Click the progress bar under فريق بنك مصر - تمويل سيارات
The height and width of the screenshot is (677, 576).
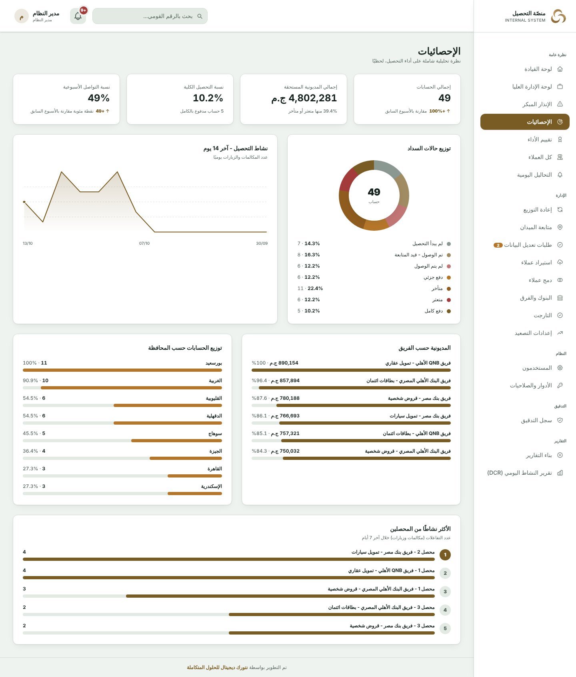351,423
